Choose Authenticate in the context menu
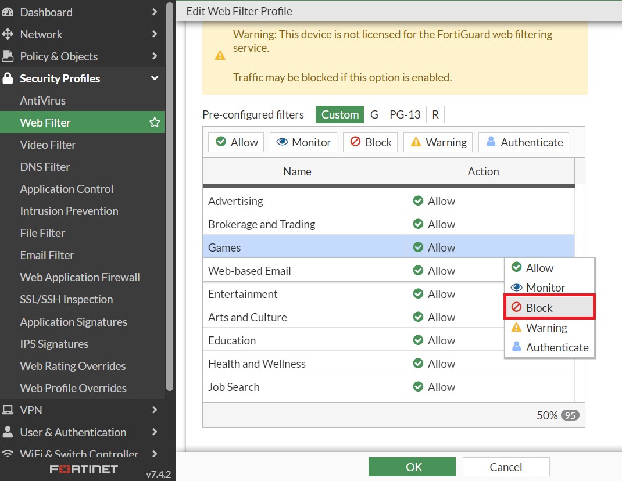 pyautogui.click(x=549, y=347)
